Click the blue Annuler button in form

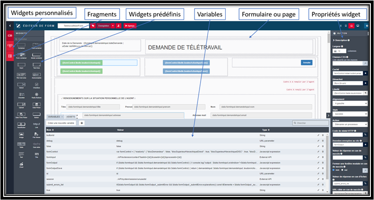coord(307,62)
